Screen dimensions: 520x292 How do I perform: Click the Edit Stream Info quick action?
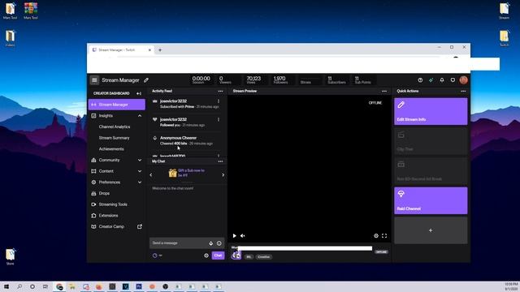coord(431,111)
